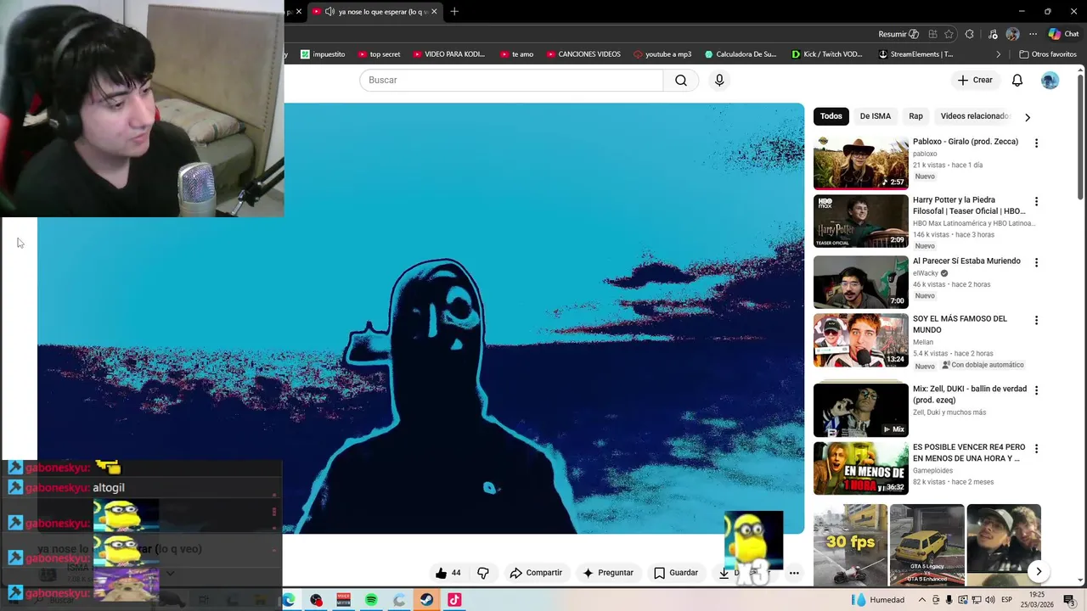This screenshot has height=611, width=1087.
Task: Open Kick / Twitch VOD bookmark
Action: click(827, 54)
